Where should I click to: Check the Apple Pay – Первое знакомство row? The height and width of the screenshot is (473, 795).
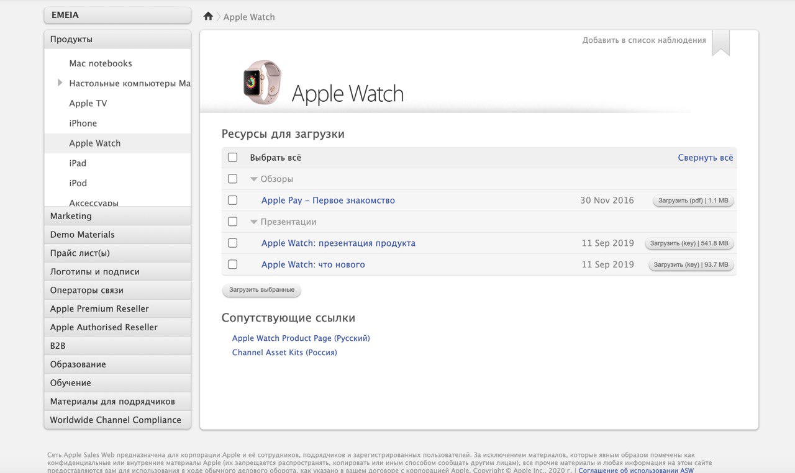[x=232, y=200]
